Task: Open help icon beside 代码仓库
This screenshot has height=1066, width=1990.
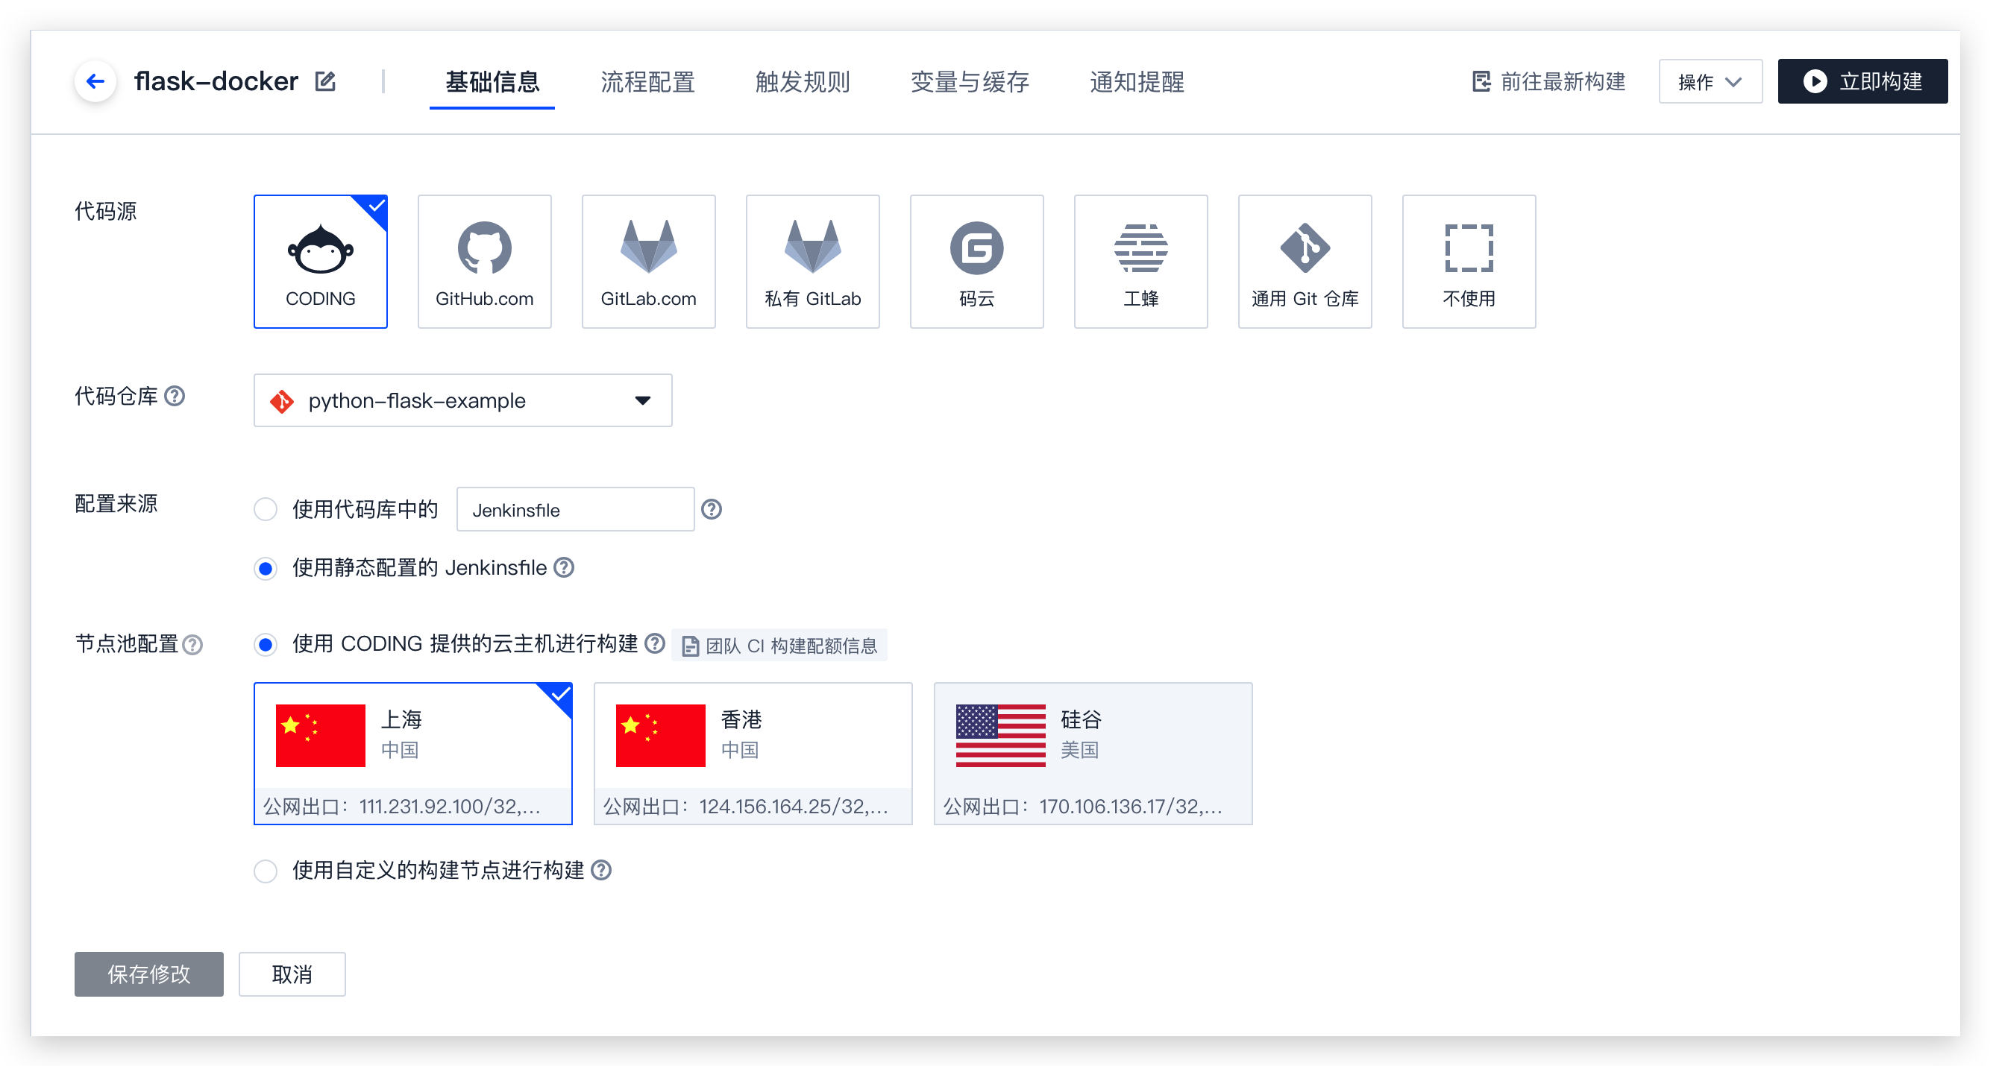Action: [x=175, y=396]
